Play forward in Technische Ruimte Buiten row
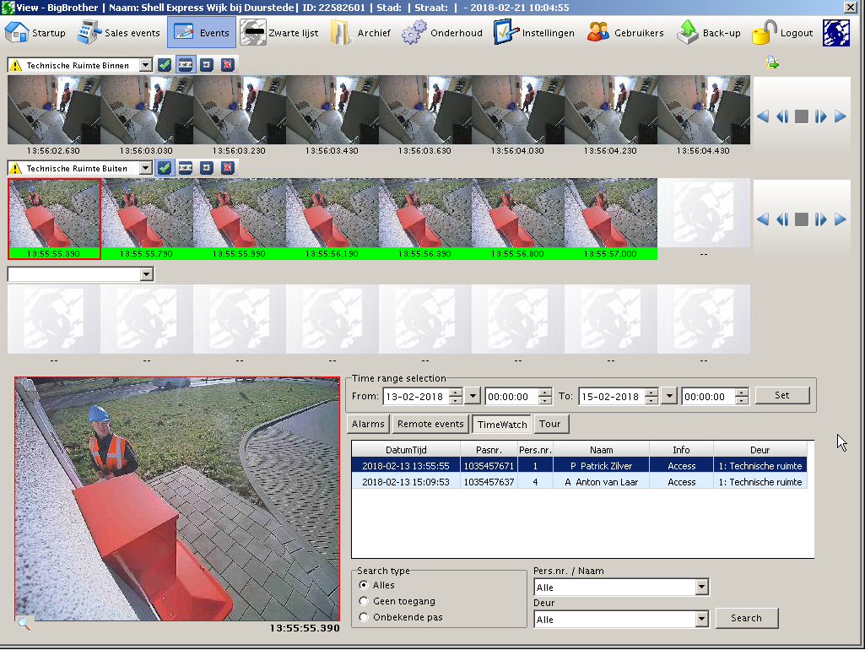 [841, 219]
